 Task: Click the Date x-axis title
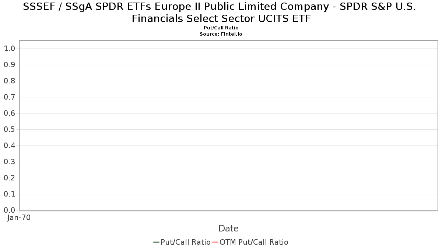228,229
